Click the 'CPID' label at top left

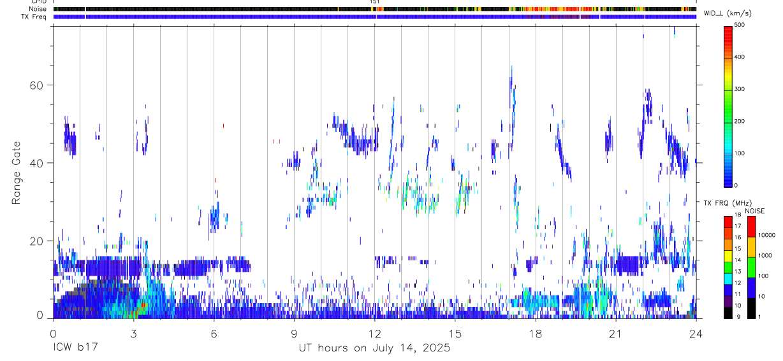pyautogui.click(x=38, y=3)
